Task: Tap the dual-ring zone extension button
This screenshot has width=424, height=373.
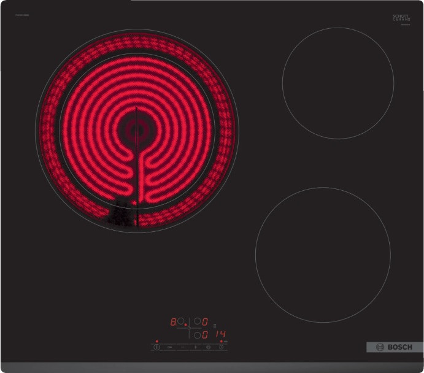Action: [x=208, y=347]
